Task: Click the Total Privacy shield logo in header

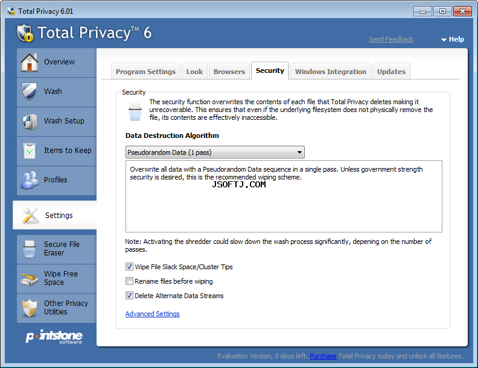Action: (25, 33)
